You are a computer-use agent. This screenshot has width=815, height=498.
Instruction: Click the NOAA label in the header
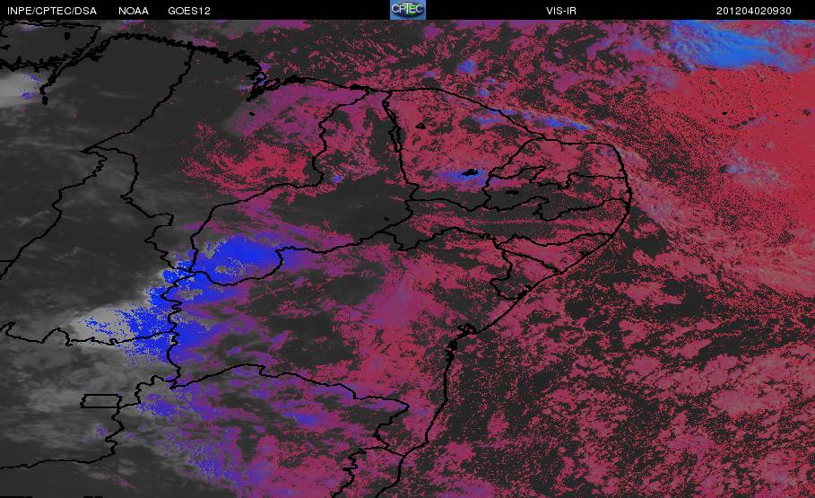coord(133,11)
